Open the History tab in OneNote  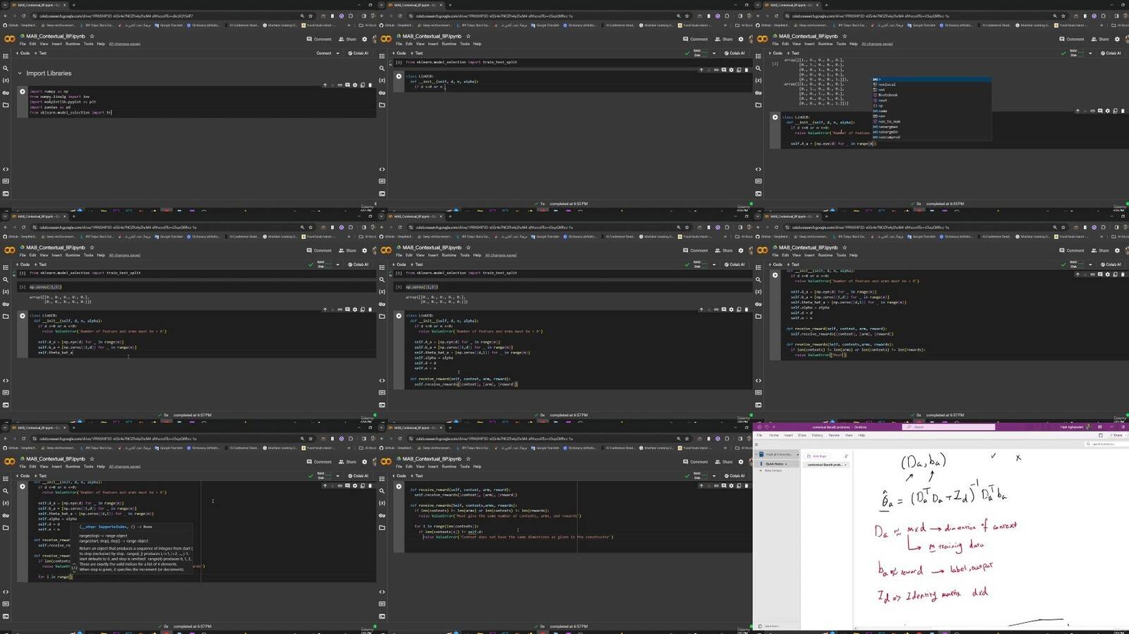817,435
